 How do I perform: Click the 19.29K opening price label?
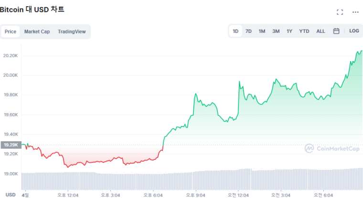point(11,145)
